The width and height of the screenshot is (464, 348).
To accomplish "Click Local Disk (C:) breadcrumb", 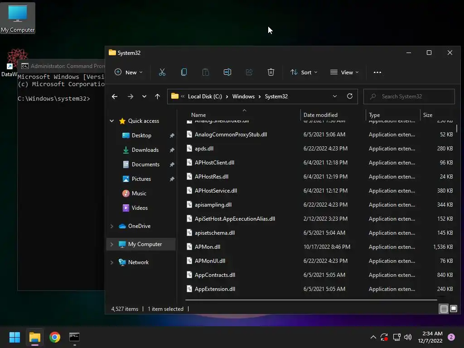I will point(205,97).
